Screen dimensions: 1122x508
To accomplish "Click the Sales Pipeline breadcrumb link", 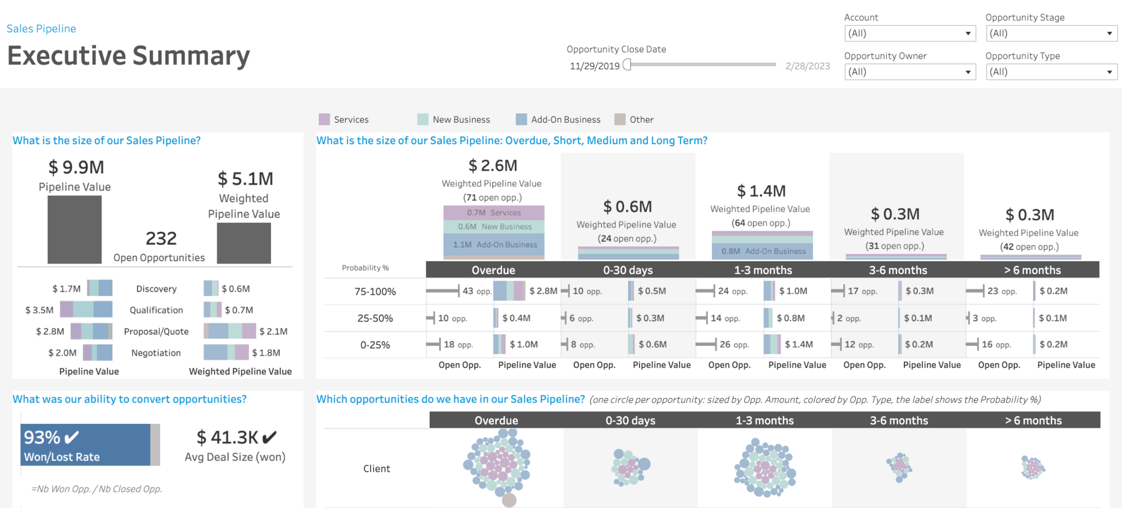I will [42, 29].
